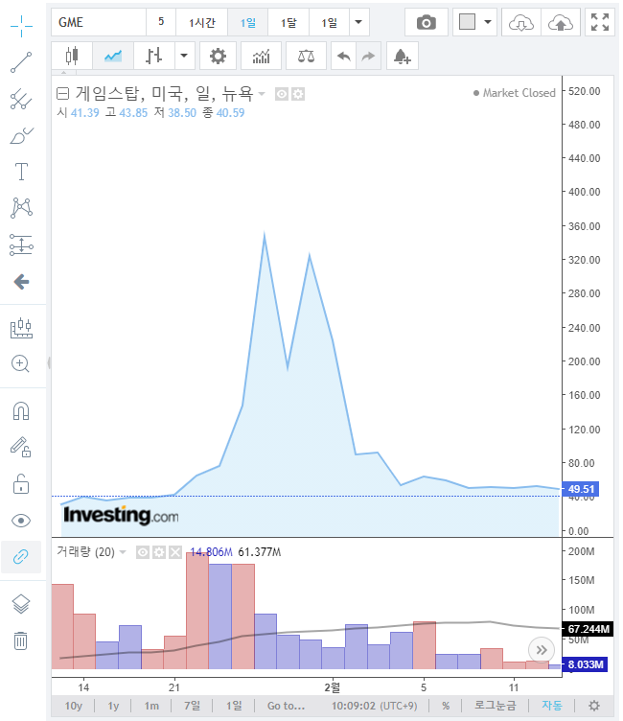Click the GME symbol input field
Viewport: 623px width, 721px height.
coord(99,22)
